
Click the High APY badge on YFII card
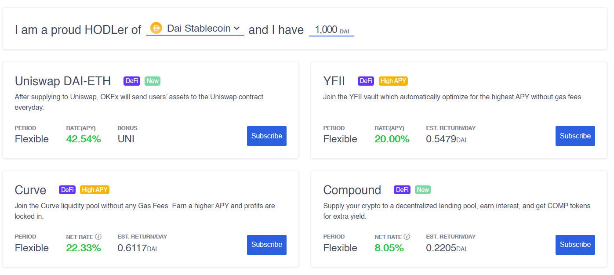click(x=393, y=81)
